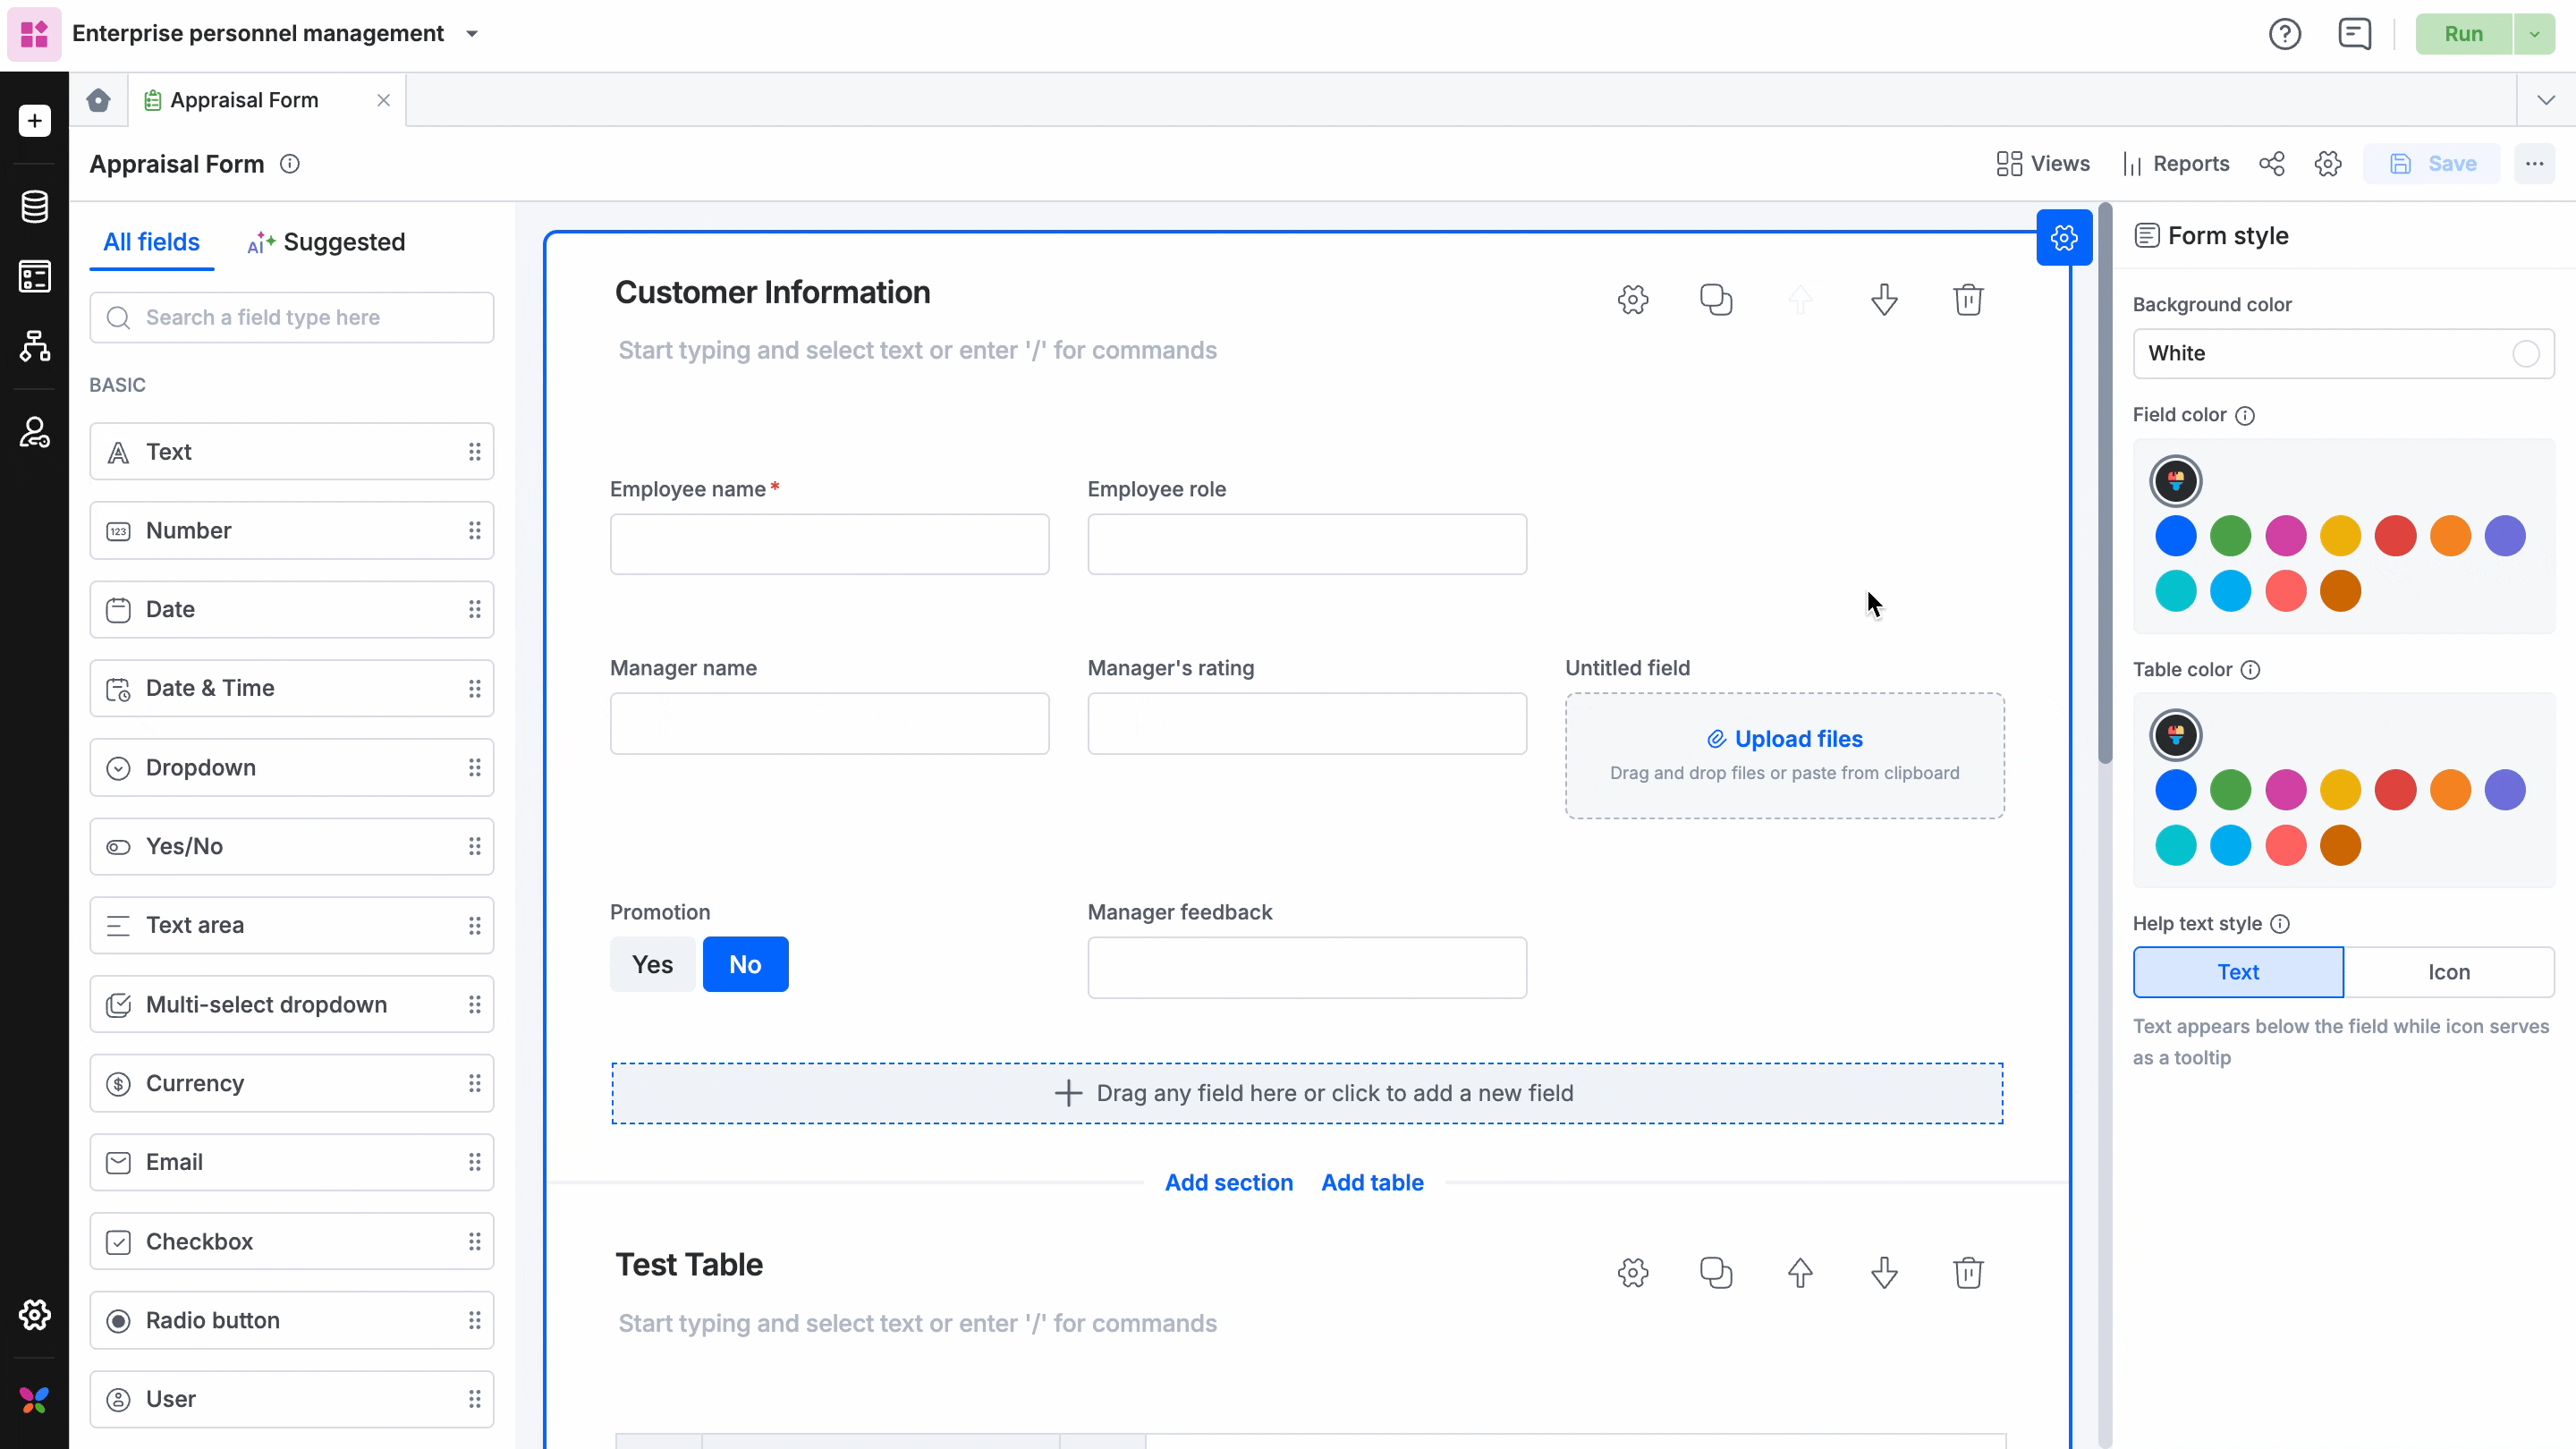Image resolution: width=2576 pixels, height=1449 pixels.
Task: Open the database icon in sidebar
Action: point(35,207)
